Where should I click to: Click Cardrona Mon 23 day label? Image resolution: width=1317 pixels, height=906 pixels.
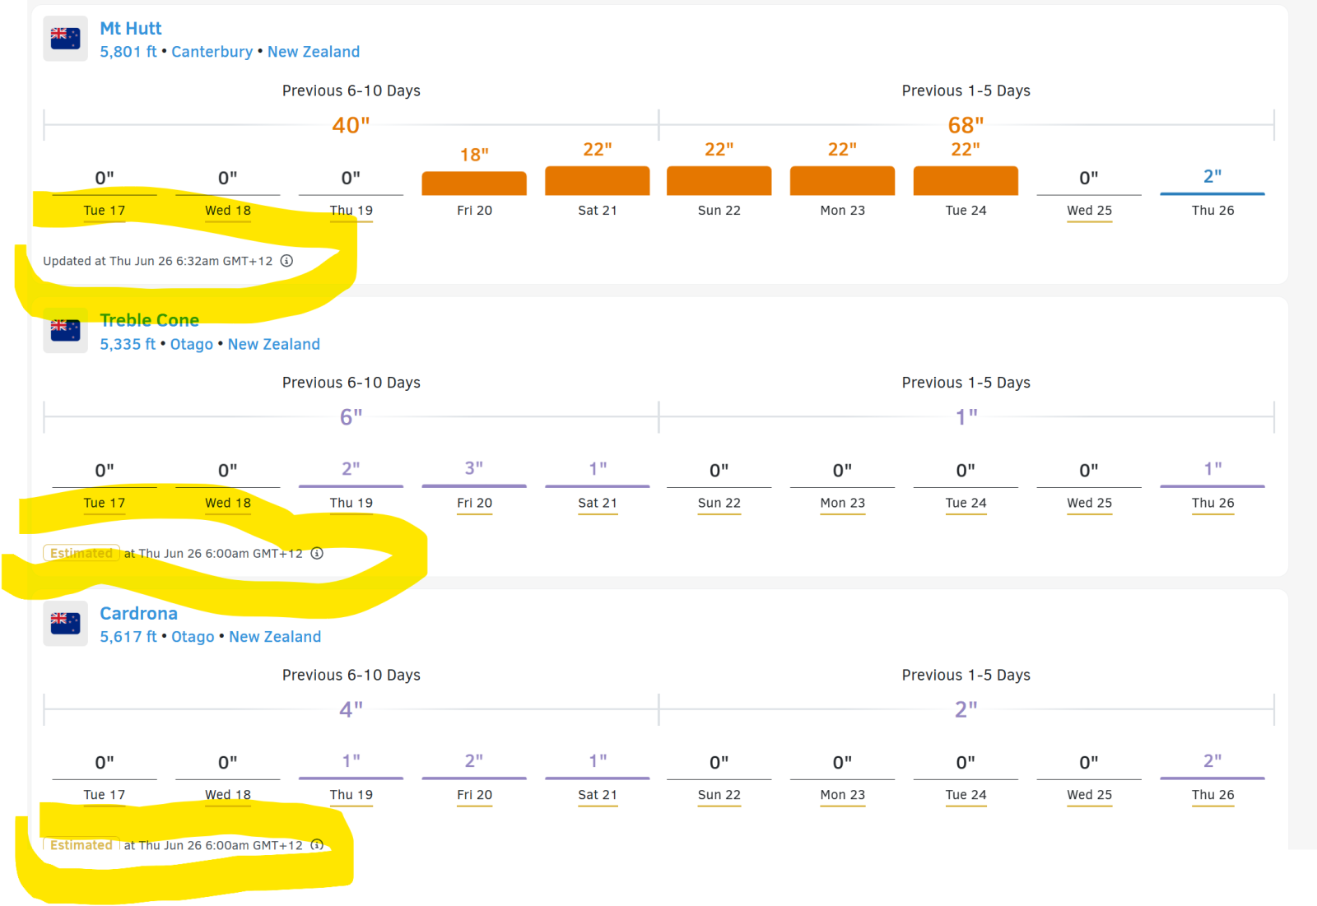click(x=843, y=795)
